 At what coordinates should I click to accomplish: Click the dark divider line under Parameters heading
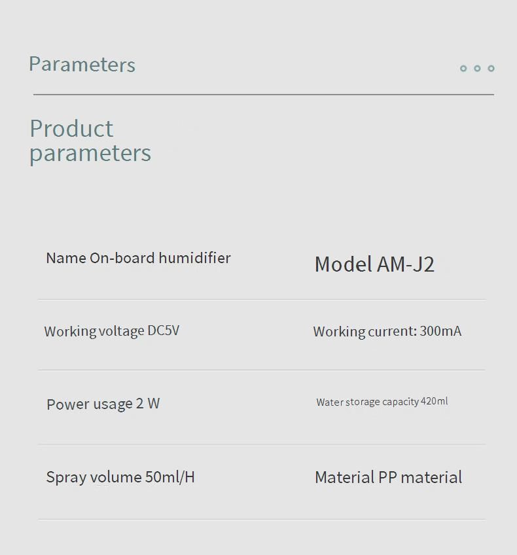263,95
